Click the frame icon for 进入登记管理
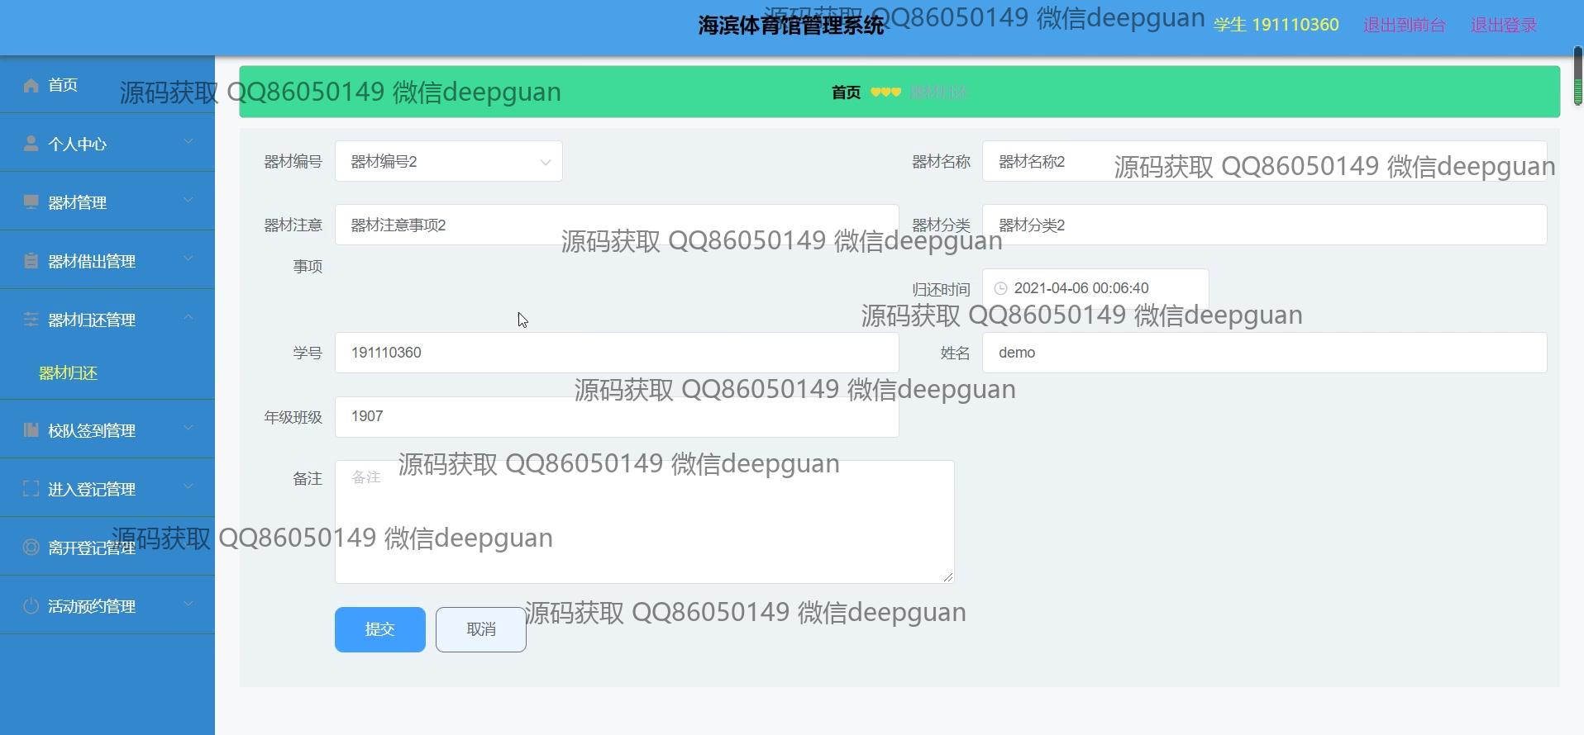Screen dimensions: 1584x735 [x=31, y=489]
